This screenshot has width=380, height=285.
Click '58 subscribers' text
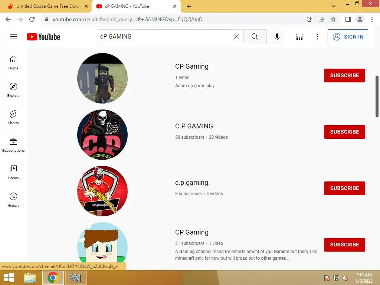[x=190, y=137]
